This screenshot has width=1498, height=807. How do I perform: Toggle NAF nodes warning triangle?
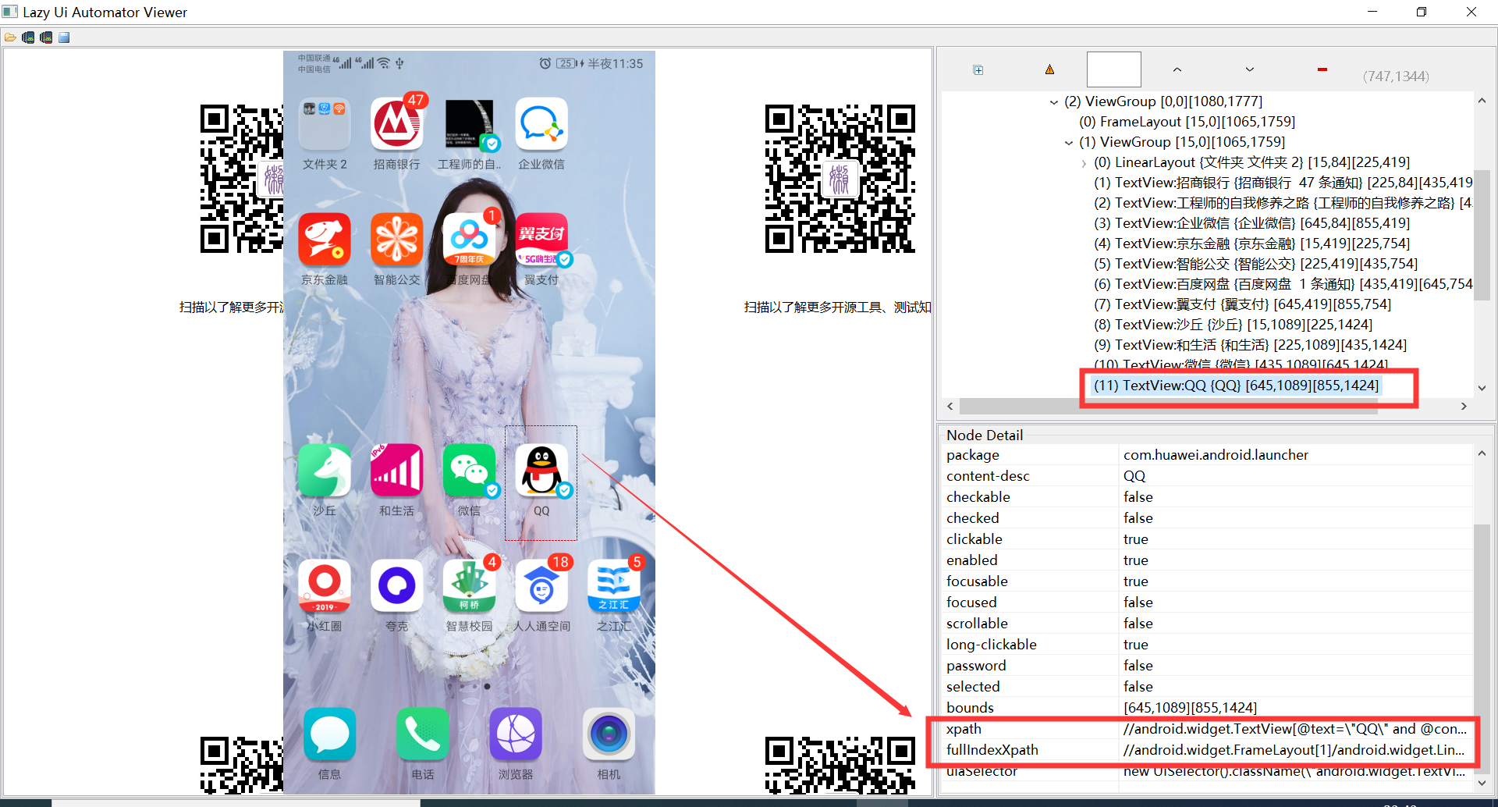coord(1049,69)
